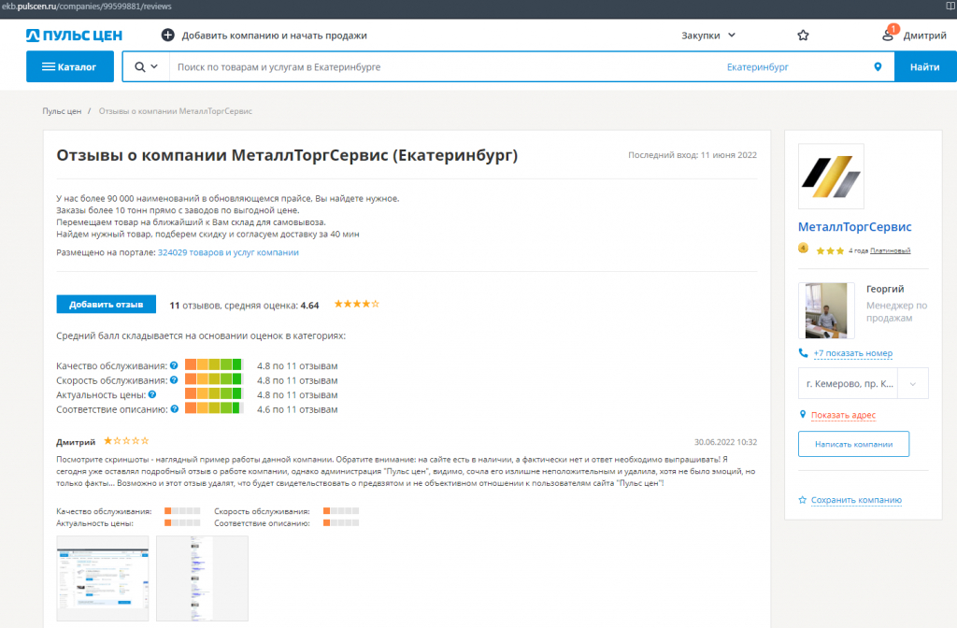Click Дмитрий's one-star review rating

(126, 441)
